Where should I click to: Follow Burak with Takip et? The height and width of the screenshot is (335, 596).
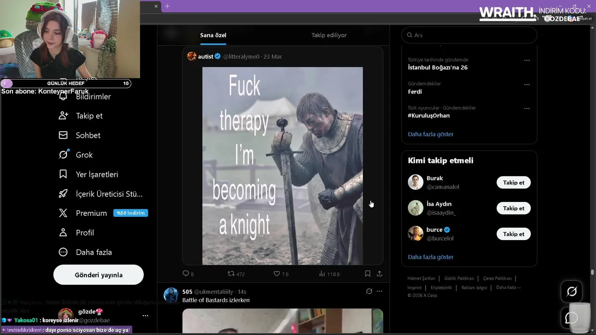[x=514, y=182]
